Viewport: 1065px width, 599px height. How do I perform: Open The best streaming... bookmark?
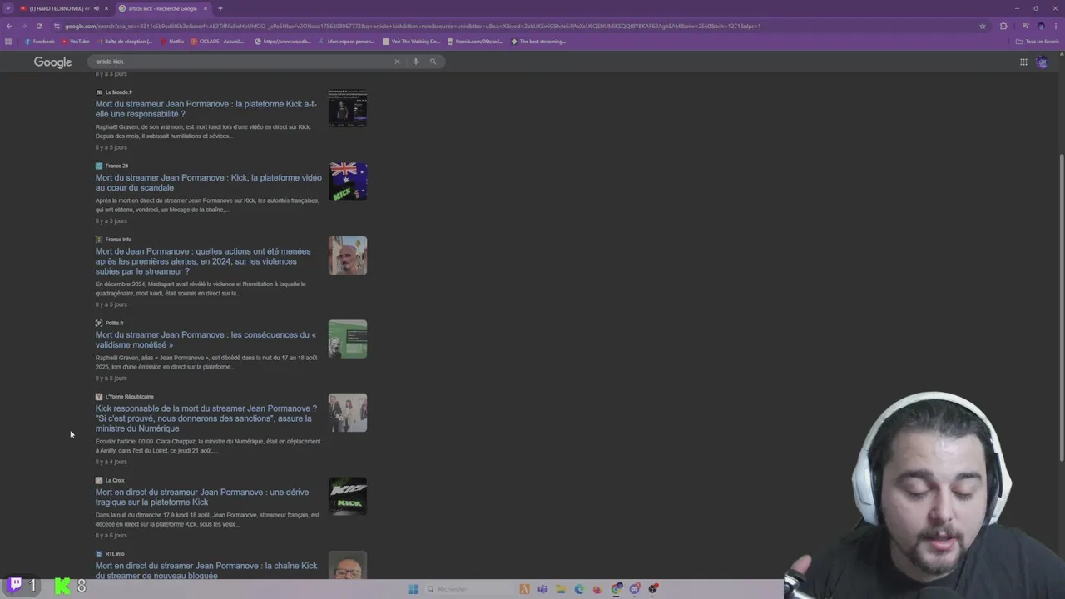click(x=538, y=42)
